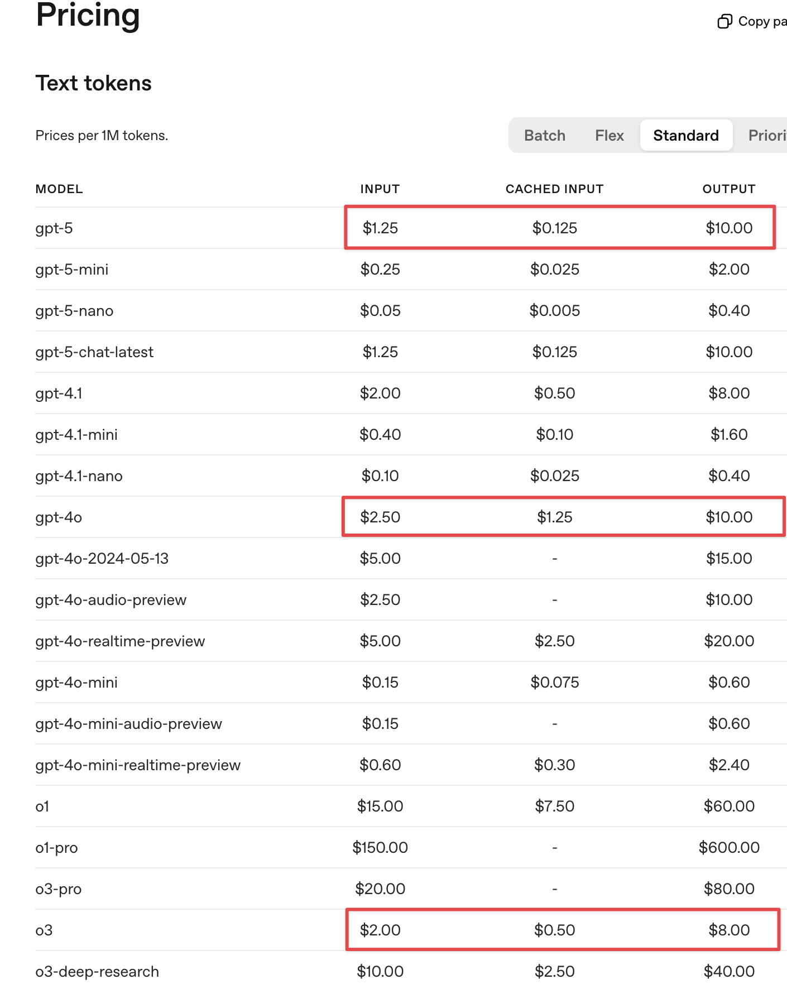Click gpt-5 input price $1.25
The width and height of the screenshot is (787, 989).
tap(380, 228)
